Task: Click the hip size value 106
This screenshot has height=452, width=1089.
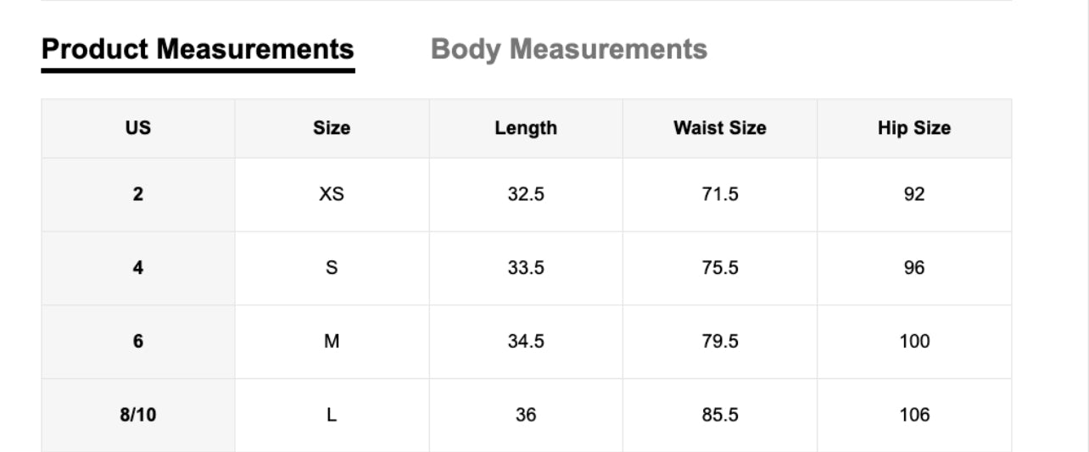Action: (x=913, y=415)
